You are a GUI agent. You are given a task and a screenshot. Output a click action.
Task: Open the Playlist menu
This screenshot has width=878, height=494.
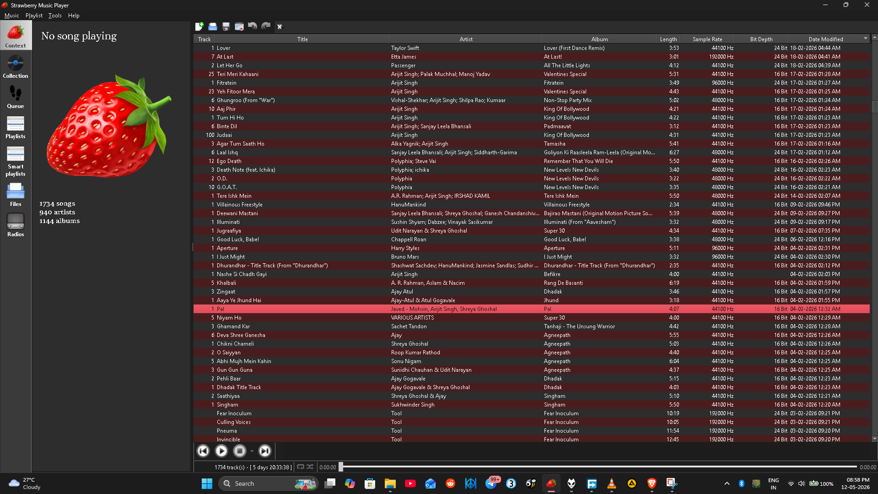click(34, 16)
